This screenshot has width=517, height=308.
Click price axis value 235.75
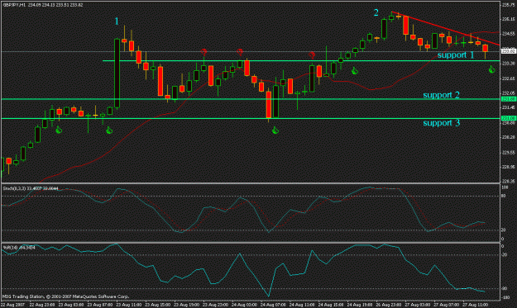tap(508, 5)
